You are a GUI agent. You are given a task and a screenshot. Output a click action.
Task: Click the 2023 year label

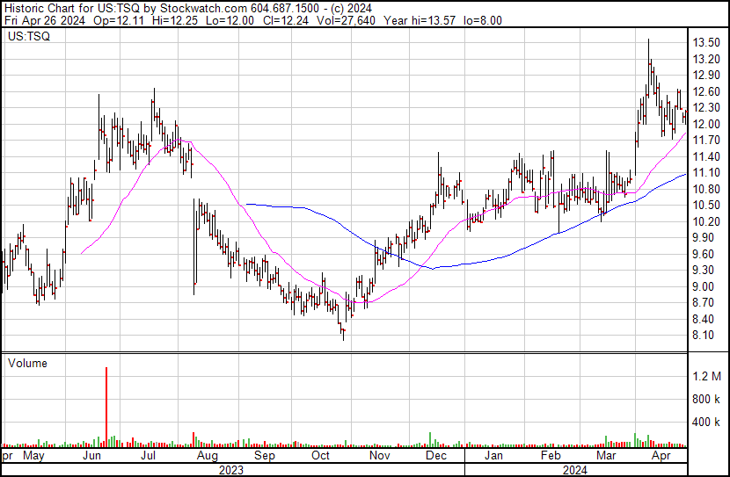(x=230, y=470)
